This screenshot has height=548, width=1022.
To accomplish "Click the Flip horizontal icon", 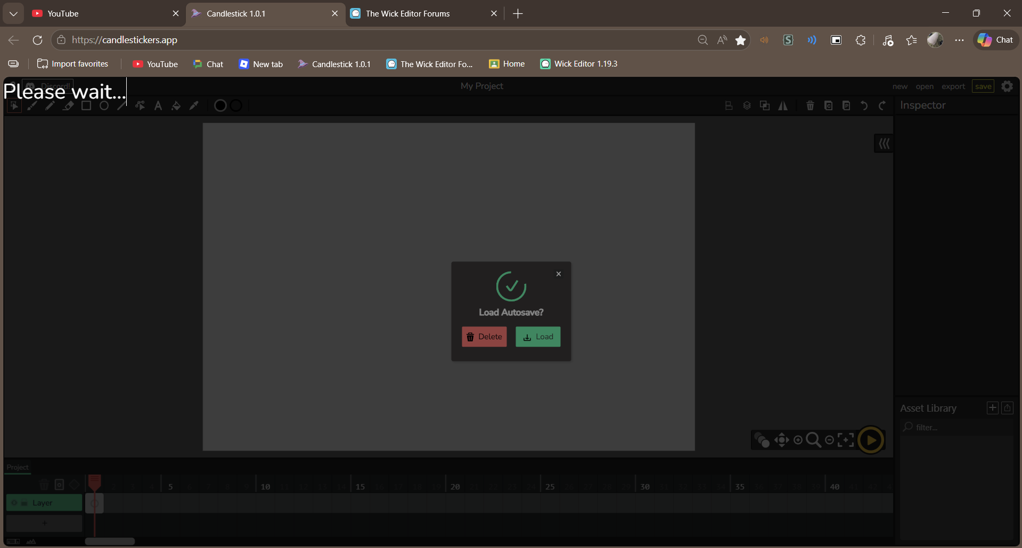I will pos(782,105).
